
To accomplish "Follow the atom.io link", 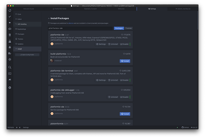I will (x=71, y=23).
